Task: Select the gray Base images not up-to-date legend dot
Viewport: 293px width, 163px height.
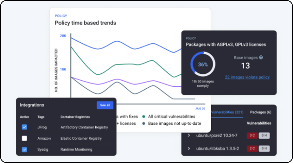Action: click(x=144, y=123)
